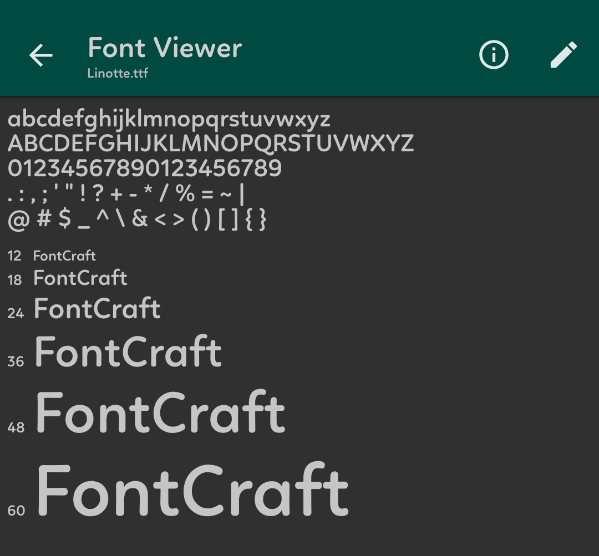This screenshot has height=556, width=599.
Task: Click the size label 24
Action: [x=16, y=313]
